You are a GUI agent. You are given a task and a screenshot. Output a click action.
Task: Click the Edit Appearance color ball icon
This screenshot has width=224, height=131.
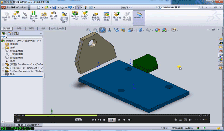[157, 30]
